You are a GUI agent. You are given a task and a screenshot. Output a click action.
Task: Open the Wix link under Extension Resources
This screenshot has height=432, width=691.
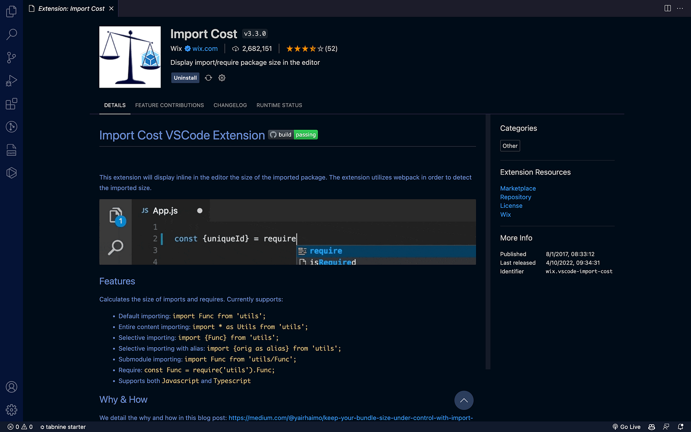[x=505, y=214]
